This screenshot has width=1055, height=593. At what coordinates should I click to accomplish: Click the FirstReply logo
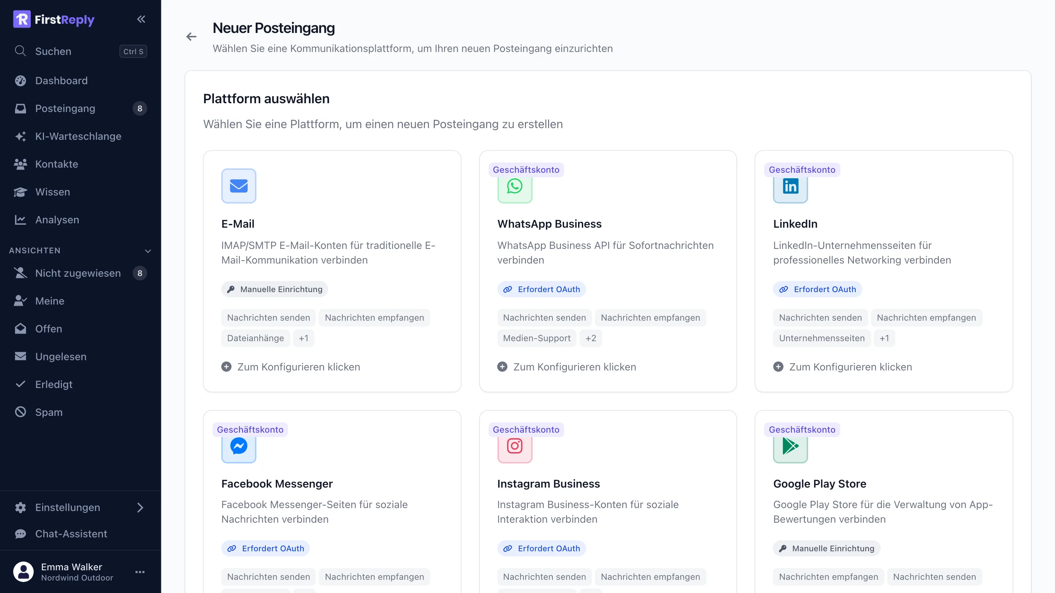[53, 19]
